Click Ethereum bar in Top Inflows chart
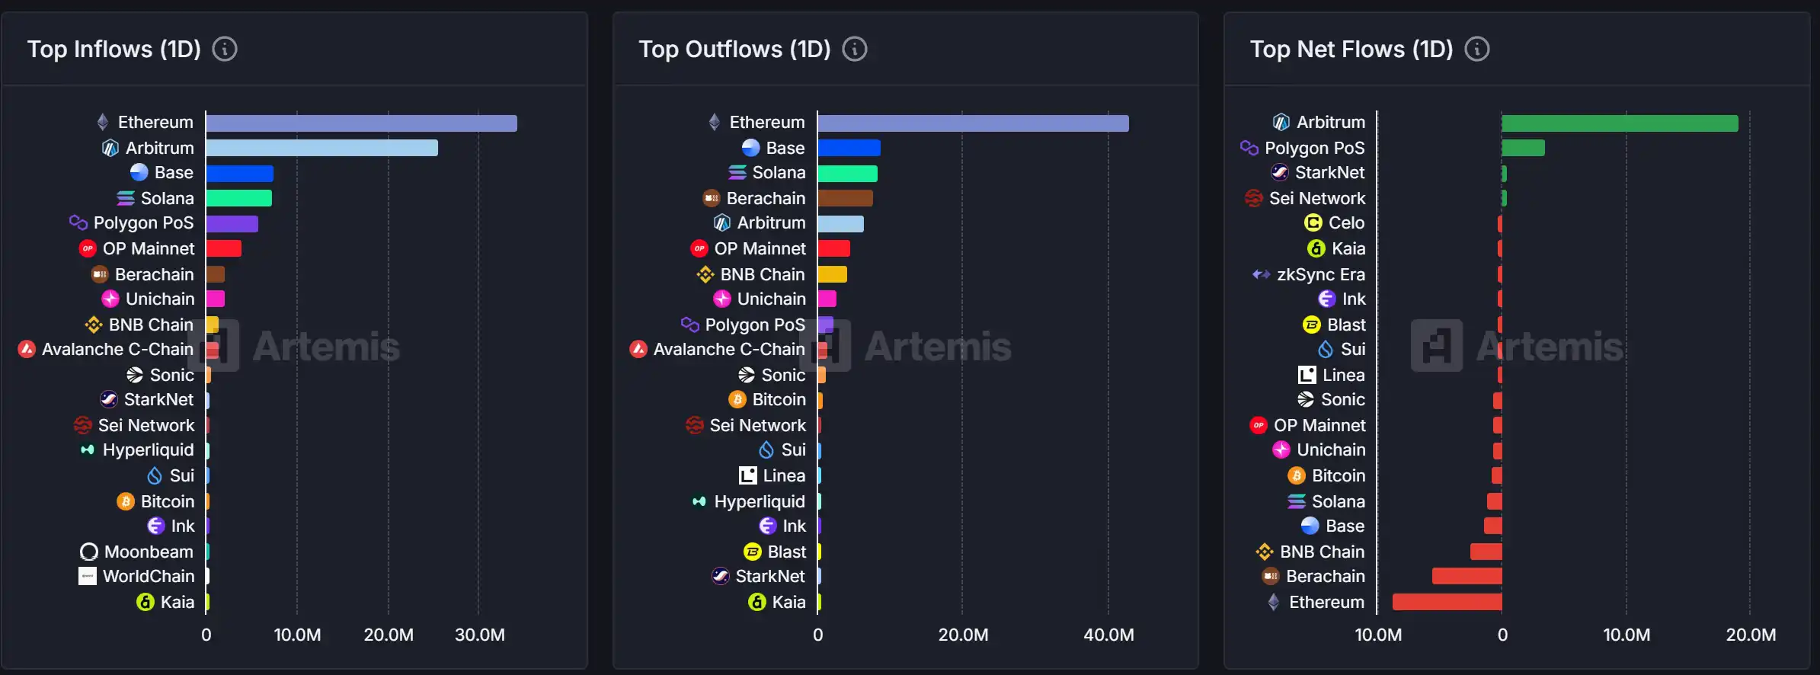Image resolution: width=1820 pixels, height=675 pixels. [x=361, y=123]
